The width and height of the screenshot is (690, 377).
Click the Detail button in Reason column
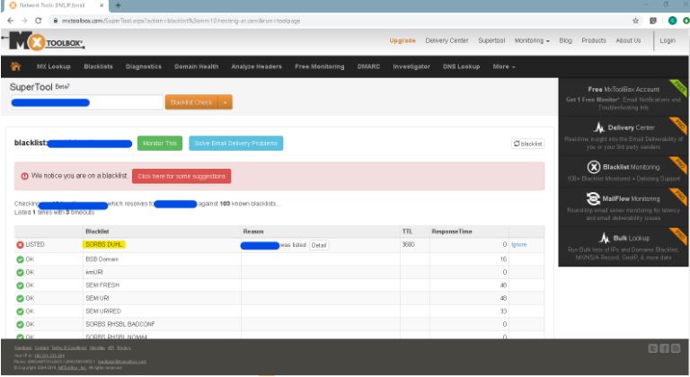[319, 245]
